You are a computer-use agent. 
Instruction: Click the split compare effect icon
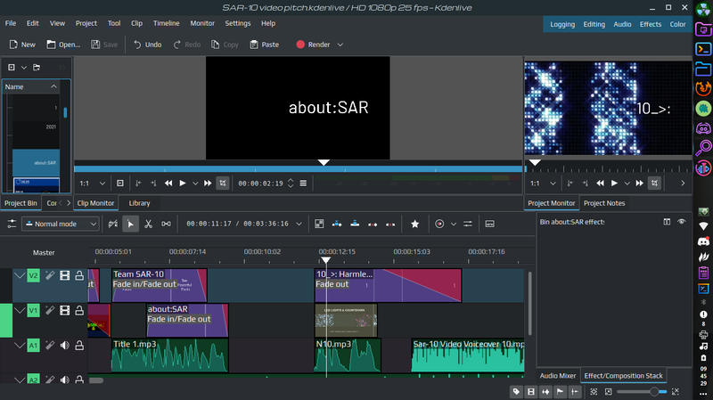coord(667,222)
